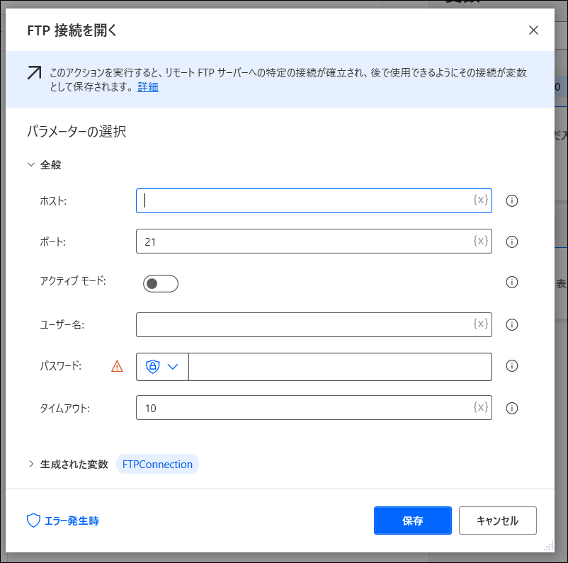Show info tooltip for パスワード

[511, 366]
